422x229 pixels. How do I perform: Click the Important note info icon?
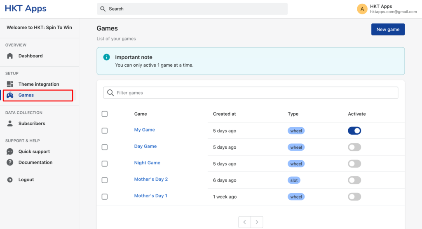107,57
